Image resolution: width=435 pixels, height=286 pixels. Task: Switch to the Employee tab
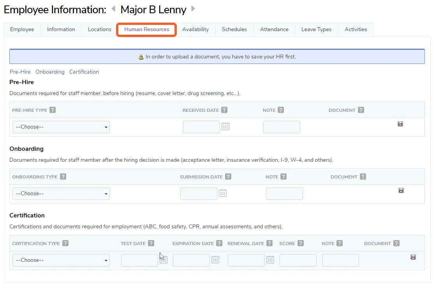[x=22, y=30]
